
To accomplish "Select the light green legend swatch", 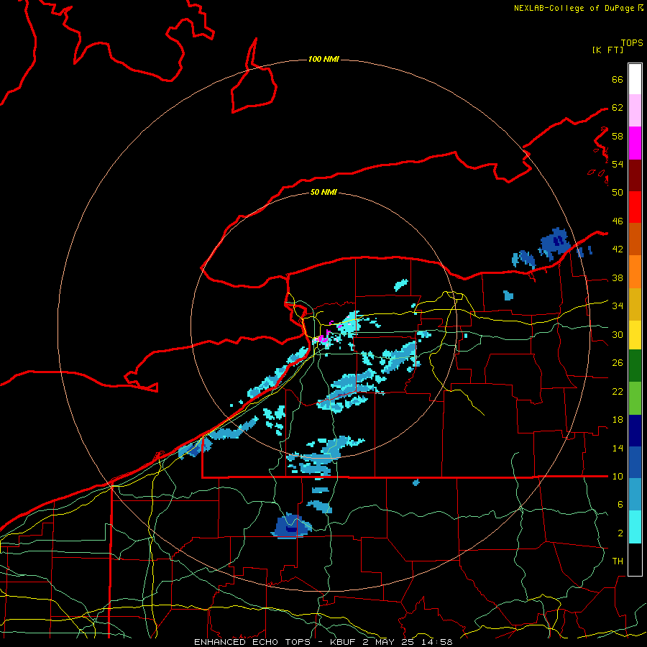I will click(x=635, y=398).
